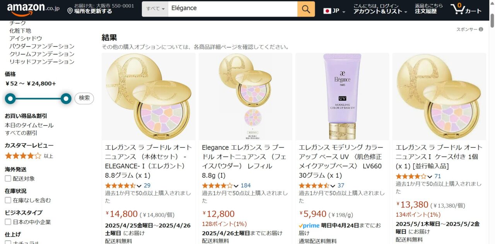This screenshot has height=244, width=495.
Task: Expand the アカウント＆リスト menu
Action: [x=380, y=12]
